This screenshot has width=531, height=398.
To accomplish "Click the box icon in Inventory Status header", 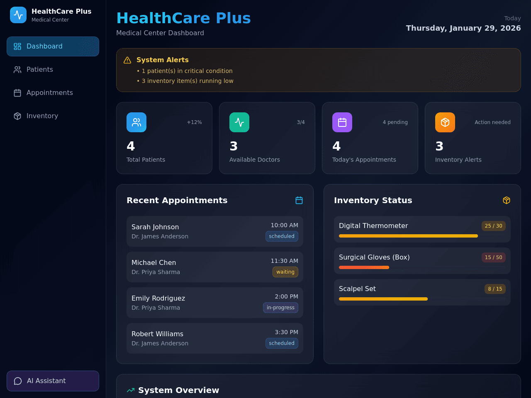I will coord(507,200).
